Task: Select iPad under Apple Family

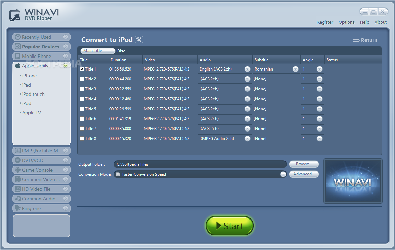Action: [x=26, y=85]
